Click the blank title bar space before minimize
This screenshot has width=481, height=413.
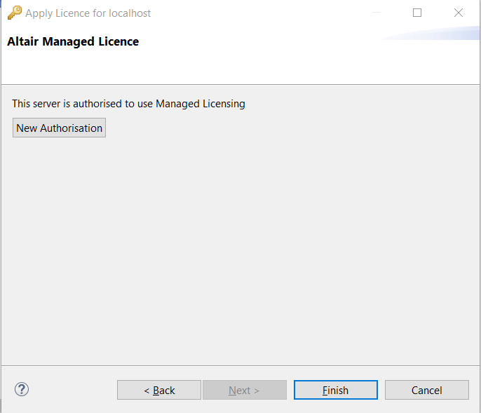[261, 13]
